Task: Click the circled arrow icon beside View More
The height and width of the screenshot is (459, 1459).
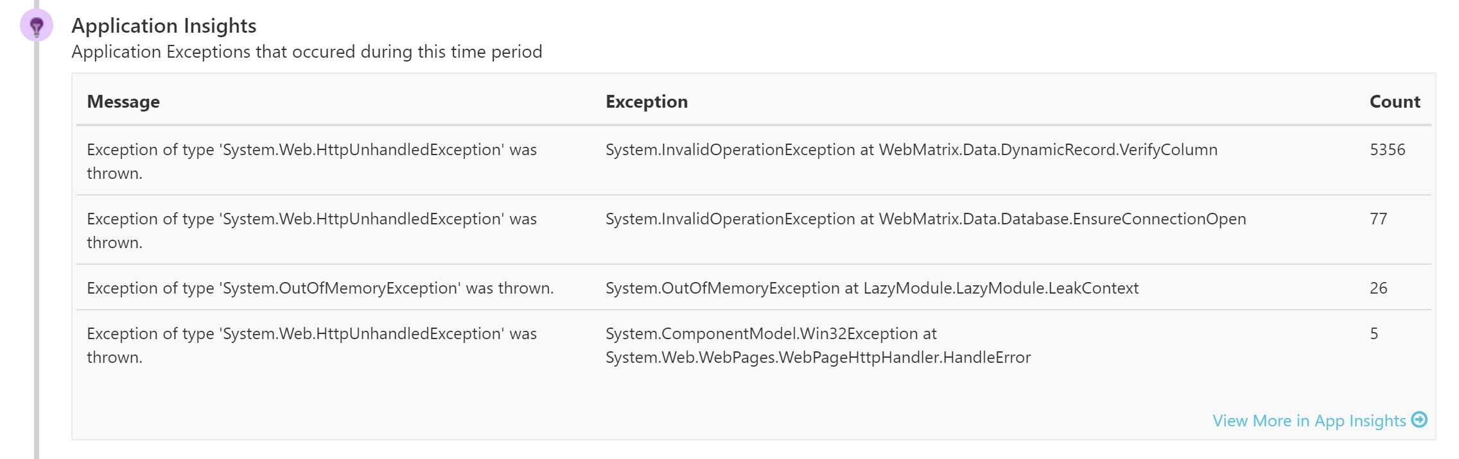Action: (x=1419, y=420)
